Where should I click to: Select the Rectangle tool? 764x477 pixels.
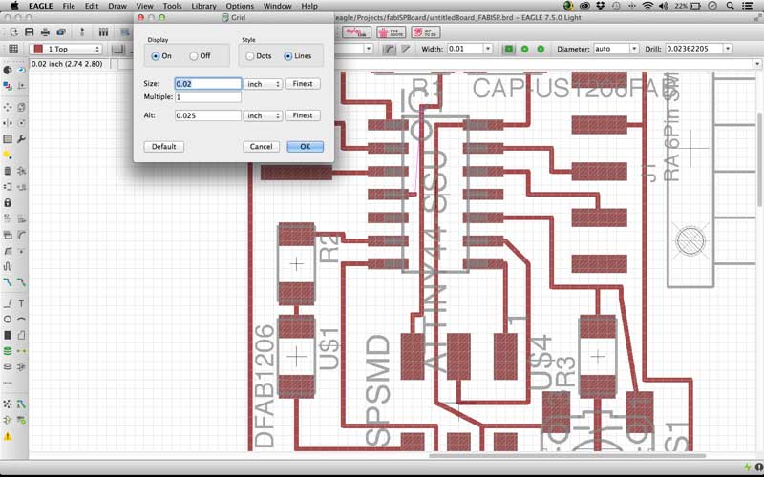coord(8,335)
